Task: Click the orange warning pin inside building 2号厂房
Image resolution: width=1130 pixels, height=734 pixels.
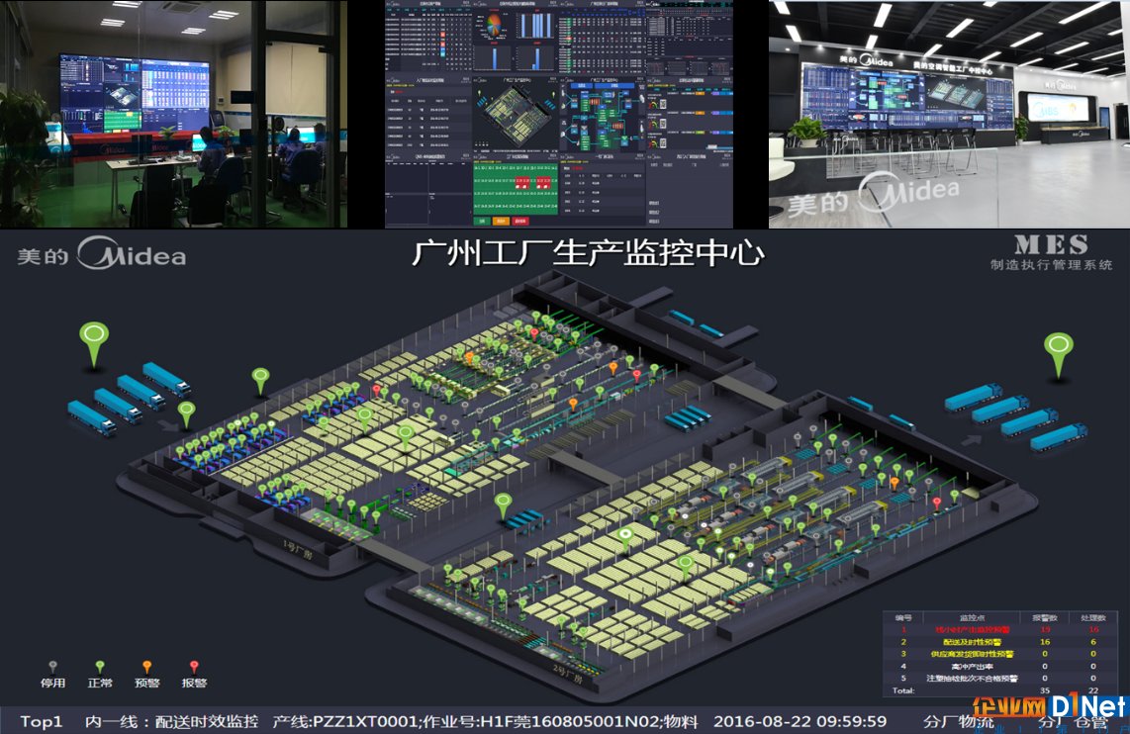Action: (x=895, y=484)
